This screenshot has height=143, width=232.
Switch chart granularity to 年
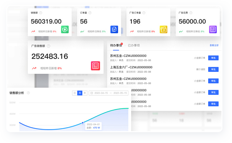tap(85, 93)
